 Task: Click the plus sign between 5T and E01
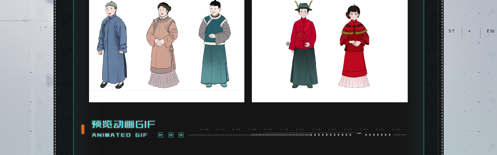click(x=469, y=31)
